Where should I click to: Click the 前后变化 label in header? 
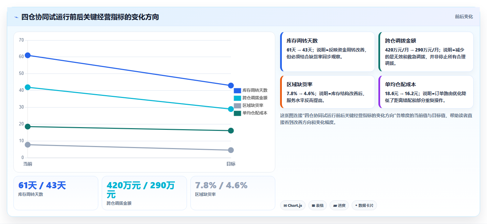coord(464,16)
